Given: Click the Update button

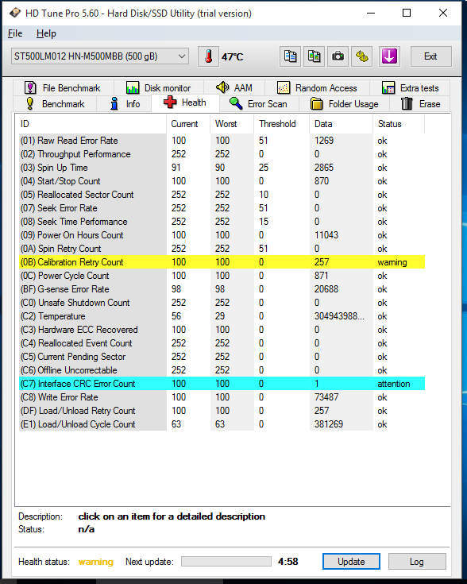Looking at the screenshot, I should 351,561.
